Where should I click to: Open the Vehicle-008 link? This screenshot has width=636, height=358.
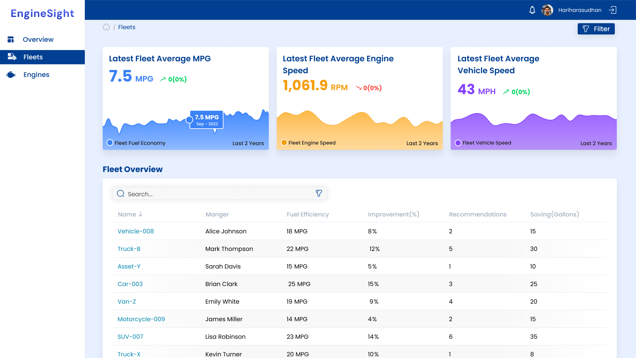coord(135,231)
